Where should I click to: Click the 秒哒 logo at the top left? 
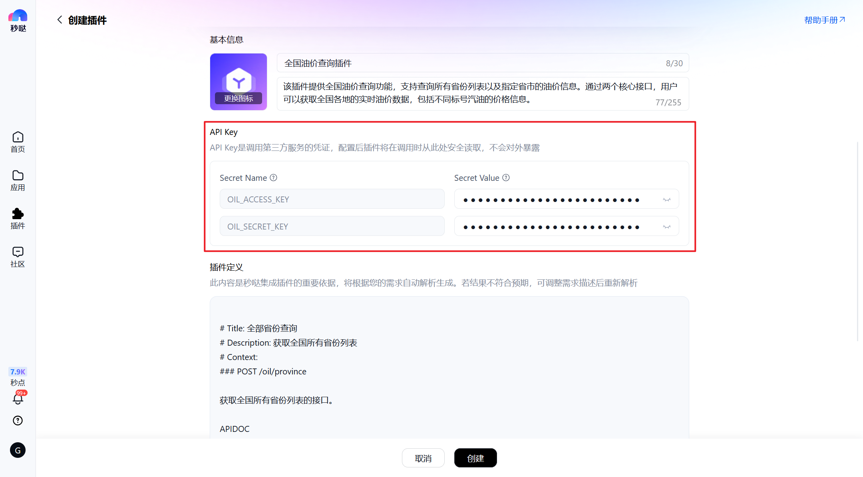point(18,19)
